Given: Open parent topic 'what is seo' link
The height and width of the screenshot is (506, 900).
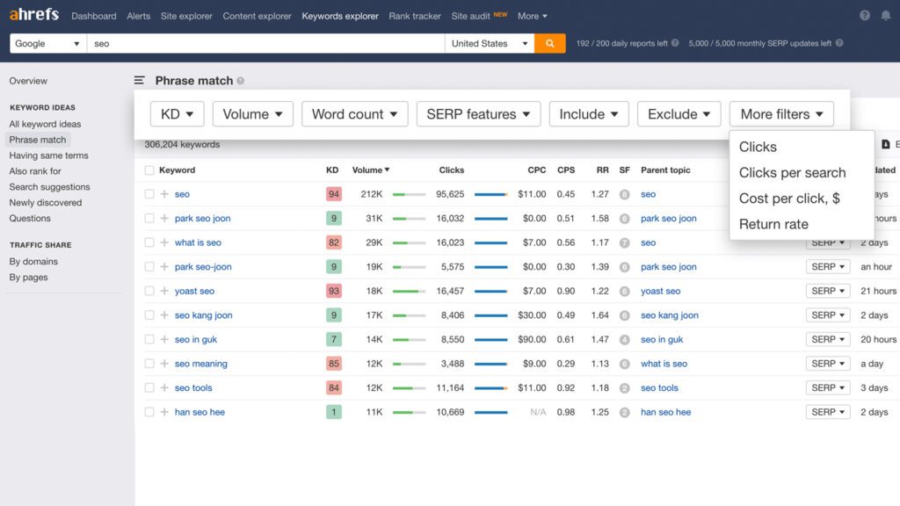Looking at the screenshot, I should 664,364.
